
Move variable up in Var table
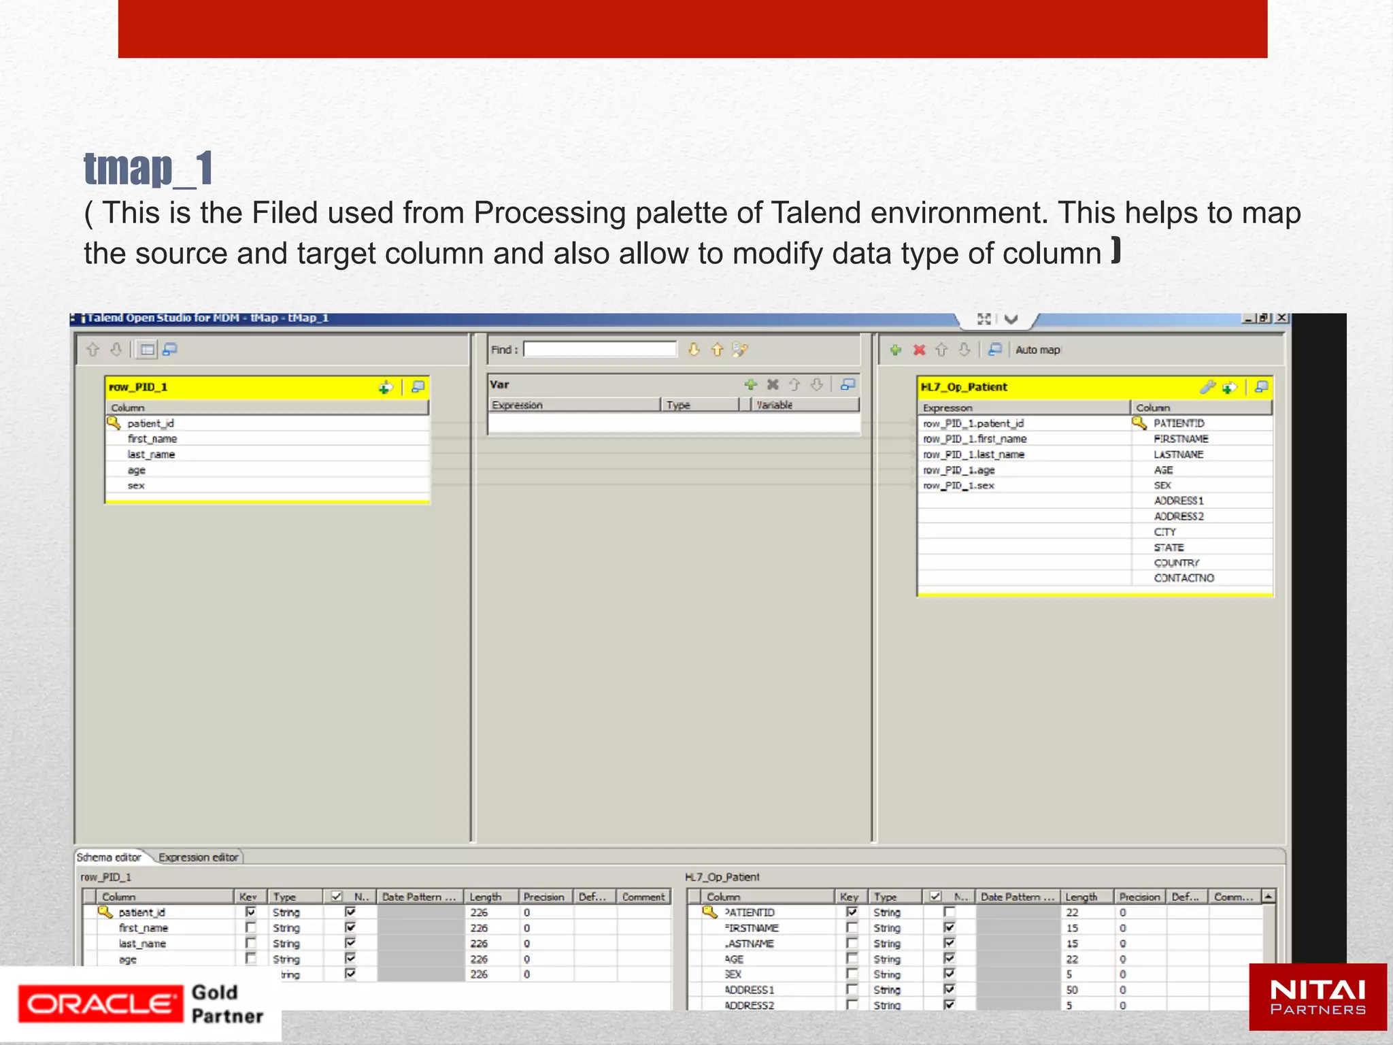point(794,384)
